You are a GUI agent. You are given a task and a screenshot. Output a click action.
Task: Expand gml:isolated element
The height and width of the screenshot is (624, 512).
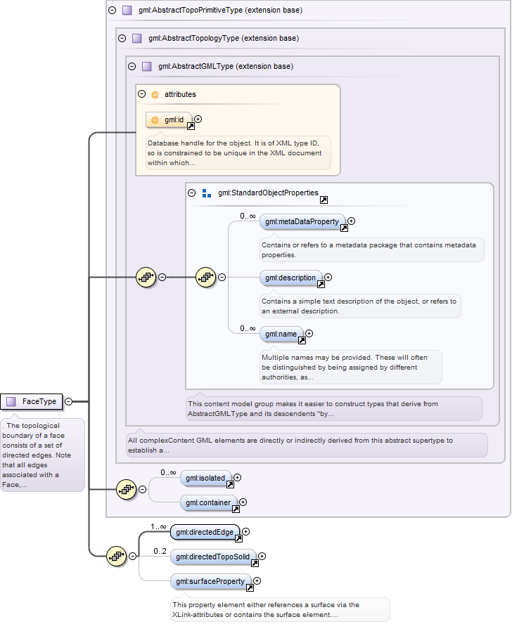238,478
